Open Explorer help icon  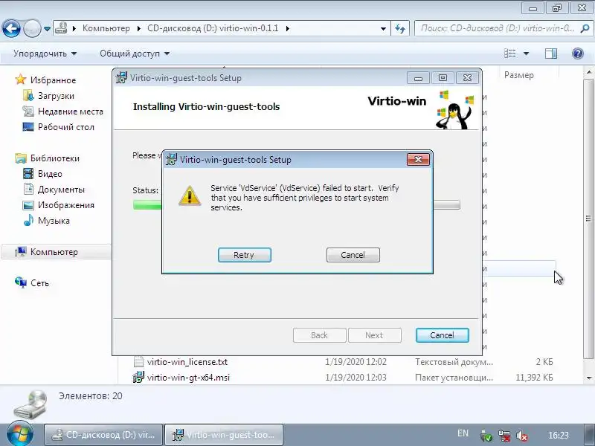point(578,54)
